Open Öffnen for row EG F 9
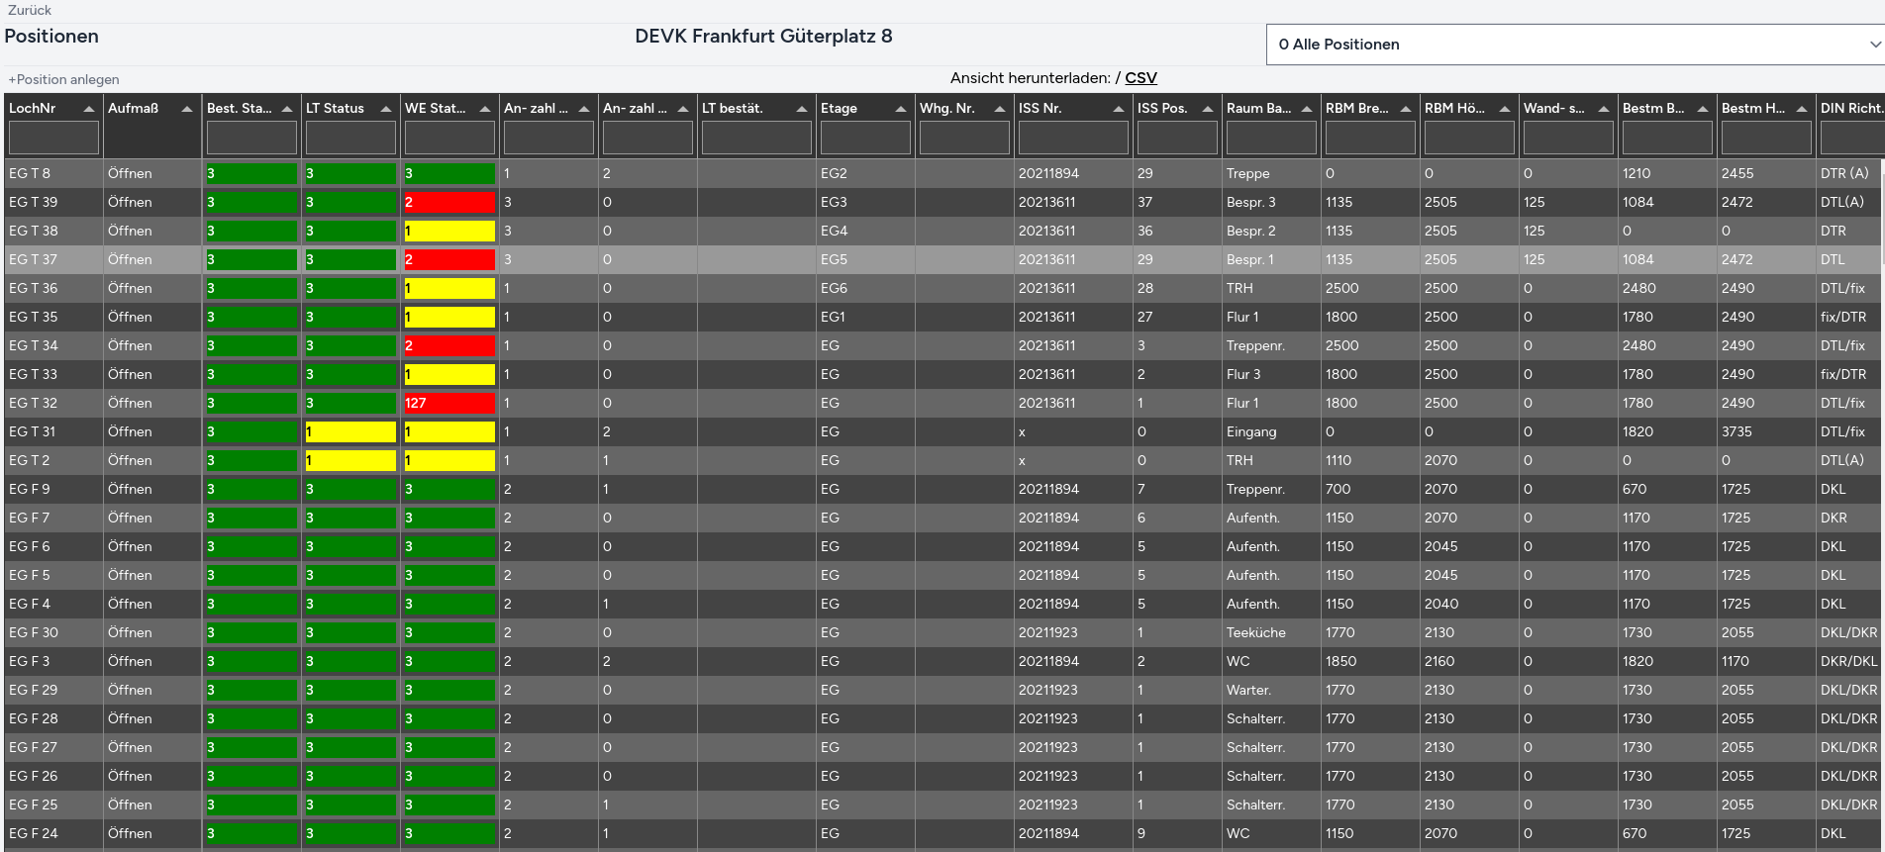The image size is (1885, 852). pyautogui.click(x=130, y=489)
